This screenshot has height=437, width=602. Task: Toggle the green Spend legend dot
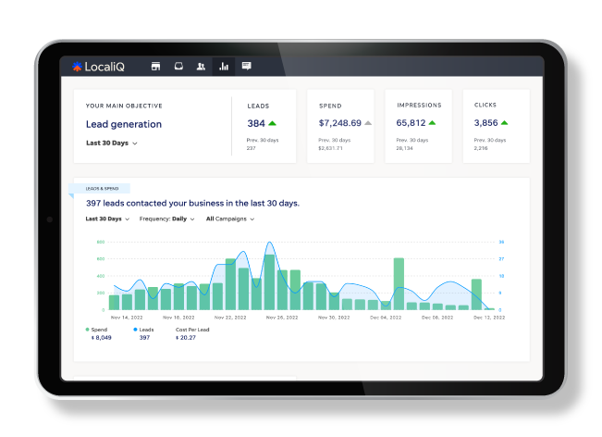[87, 330]
